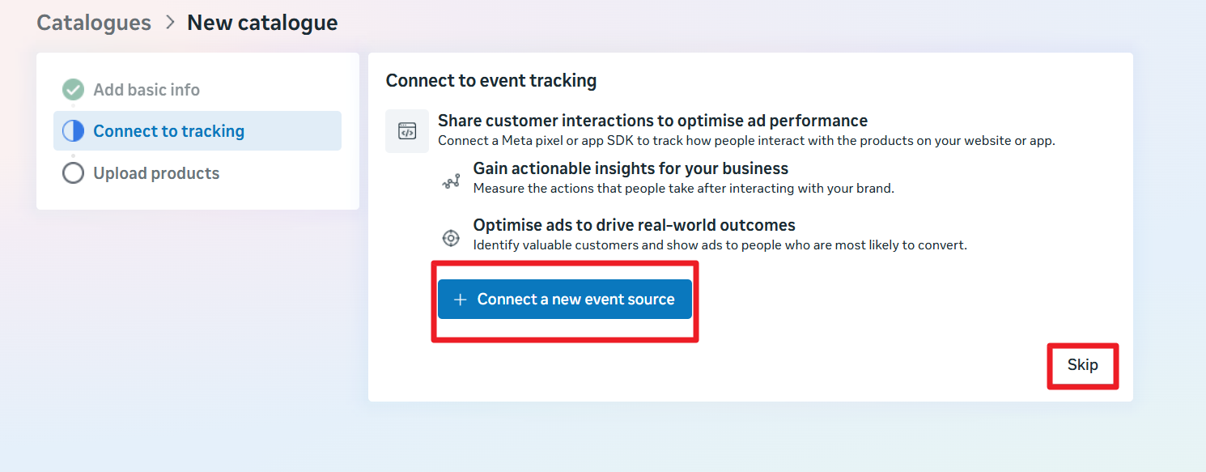Click the plus icon on the connect button

click(461, 300)
